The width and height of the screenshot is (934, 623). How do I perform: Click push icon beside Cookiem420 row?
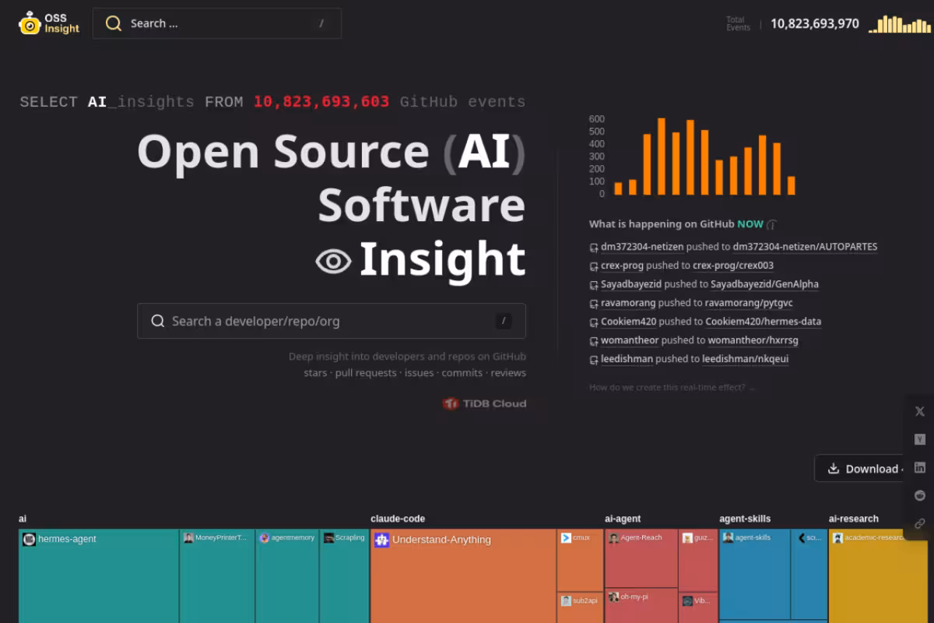594,322
